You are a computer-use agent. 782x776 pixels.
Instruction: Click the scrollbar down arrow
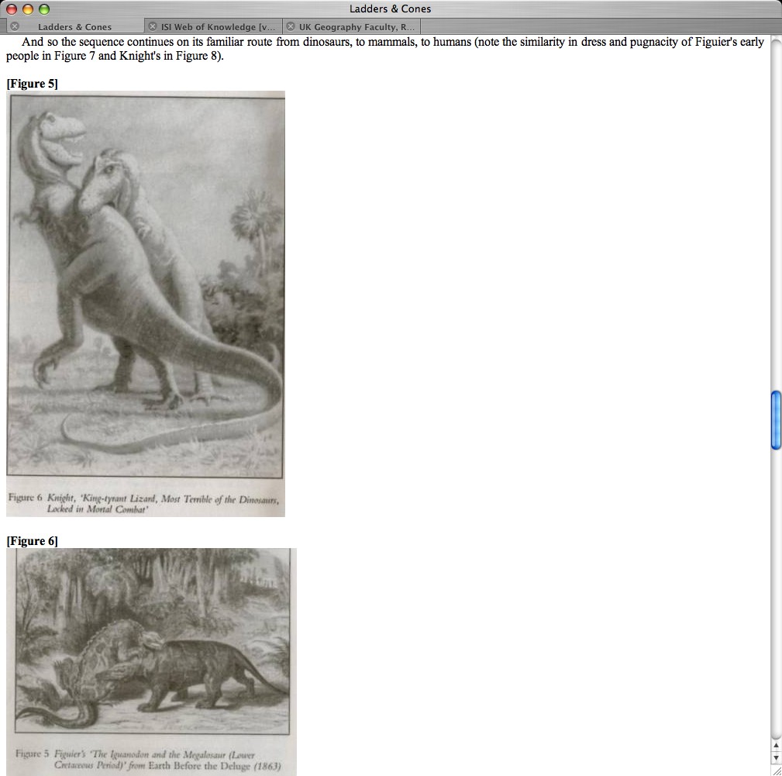776,758
